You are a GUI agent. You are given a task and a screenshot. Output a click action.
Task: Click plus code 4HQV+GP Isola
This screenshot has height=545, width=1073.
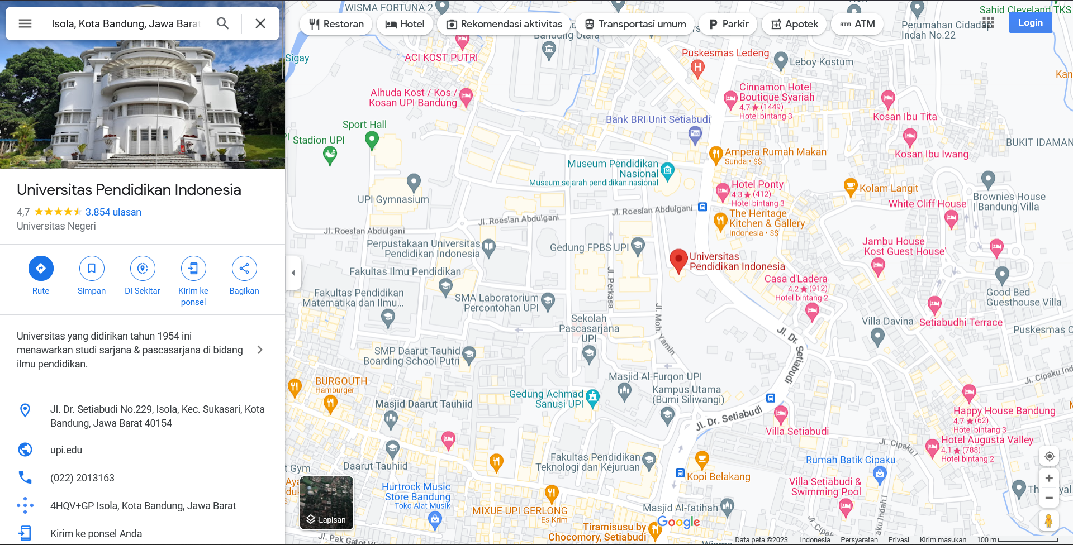tap(143, 506)
